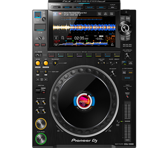Open the BROWSE tab above the screen
The image size is (168, 148).
click(67, 7)
